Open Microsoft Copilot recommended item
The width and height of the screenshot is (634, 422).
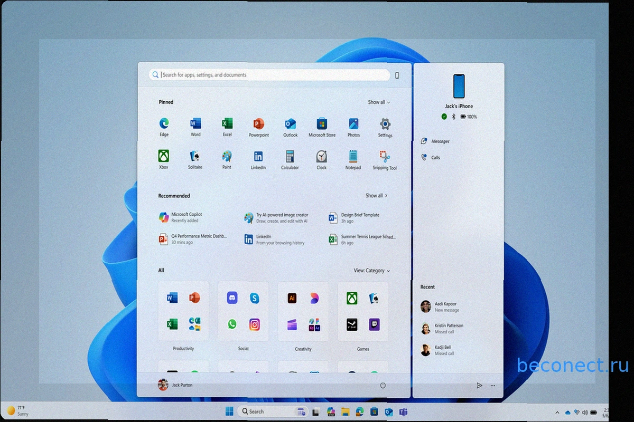(181, 217)
